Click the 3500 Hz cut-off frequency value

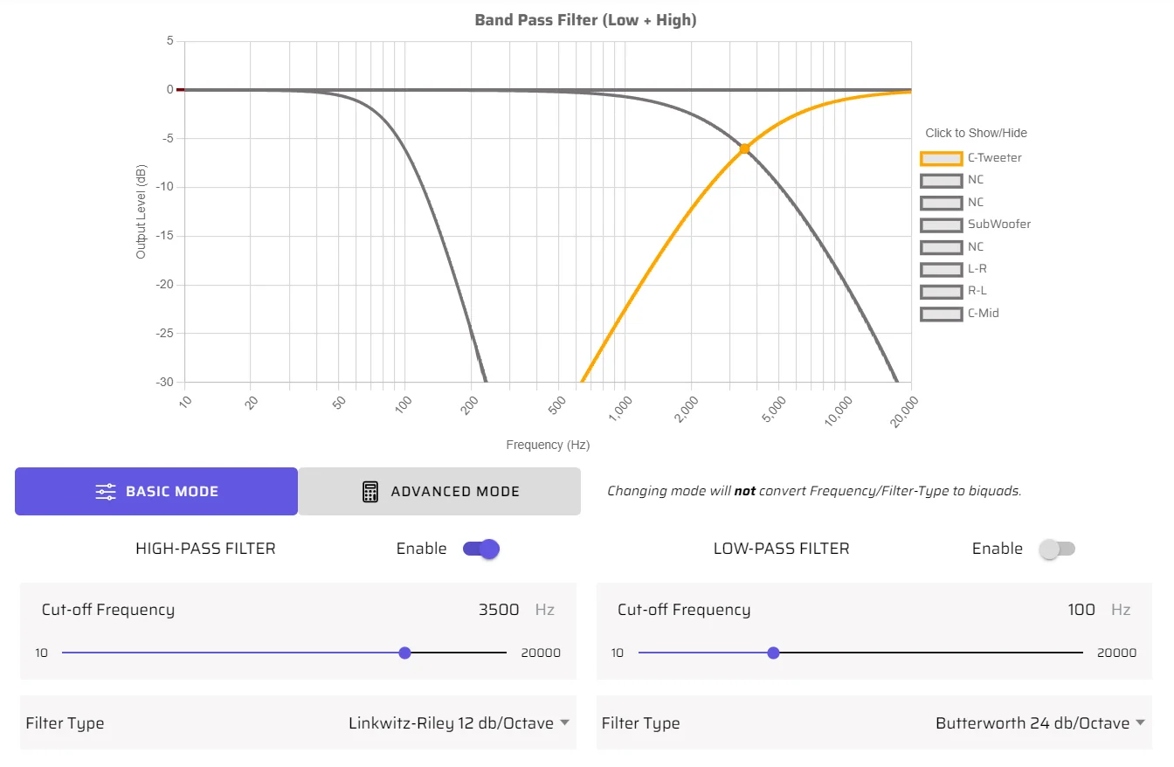click(499, 610)
